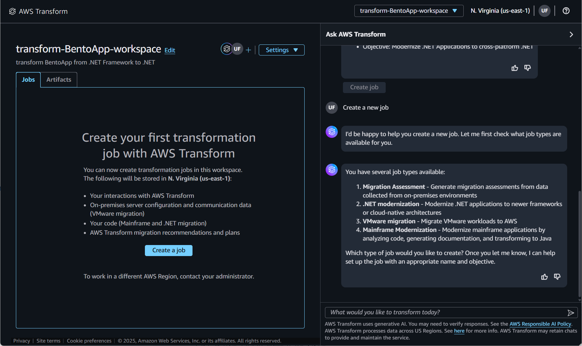The width and height of the screenshot is (582, 346).
Task: Follow the 'here' link about US Regions
Action: (x=459, y=331)
